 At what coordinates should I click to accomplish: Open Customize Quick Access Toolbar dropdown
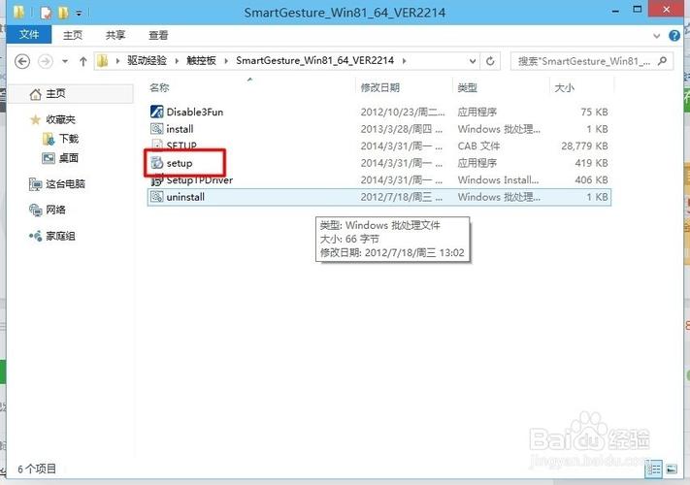[x=79, y=14]
